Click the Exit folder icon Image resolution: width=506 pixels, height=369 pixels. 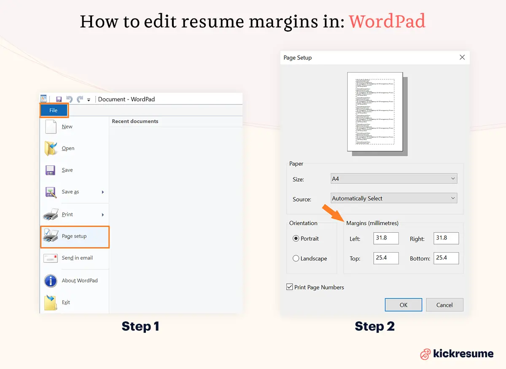51,303
